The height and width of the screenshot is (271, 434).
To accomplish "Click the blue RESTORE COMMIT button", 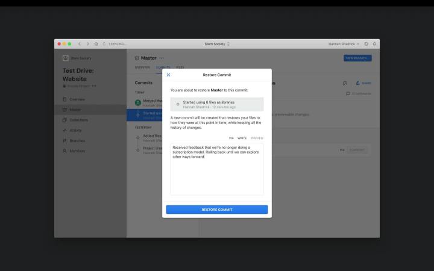I will pos(217,210).
